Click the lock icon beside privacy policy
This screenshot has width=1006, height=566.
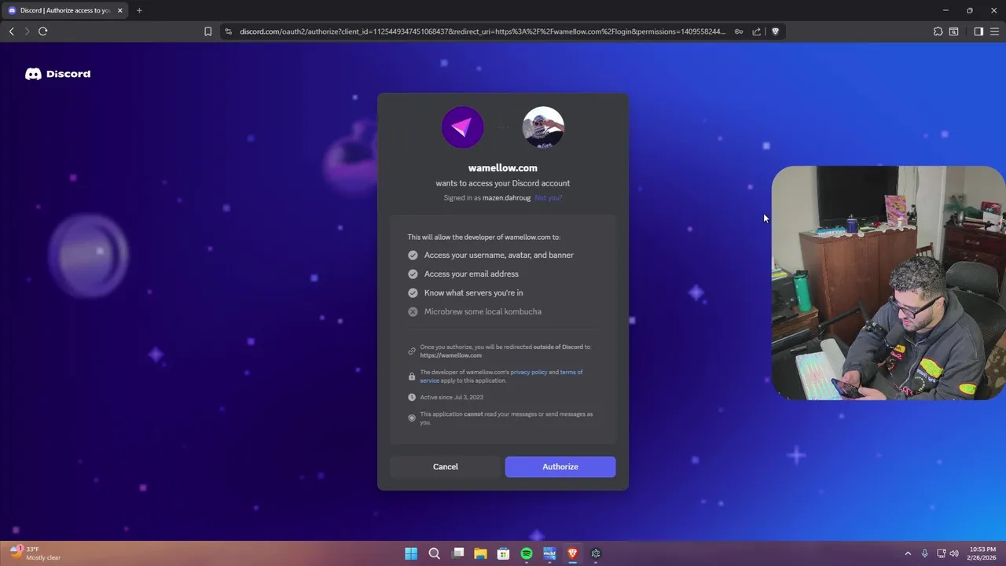412,377
